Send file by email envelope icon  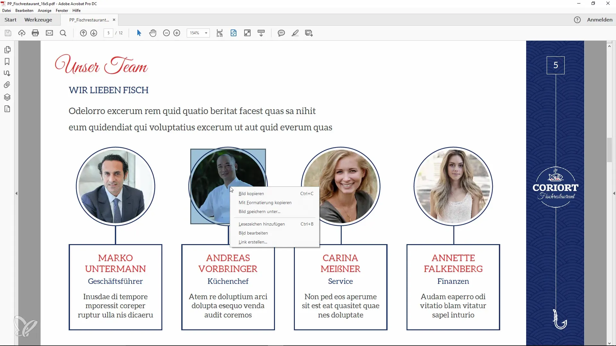[x=49, y=33]
